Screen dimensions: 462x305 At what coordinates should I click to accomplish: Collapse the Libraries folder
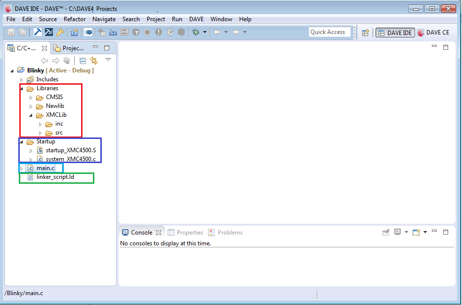pyautogui.click(x=22, y=88)
